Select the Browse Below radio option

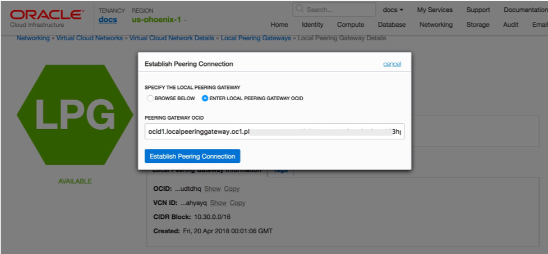coord(150,98)
